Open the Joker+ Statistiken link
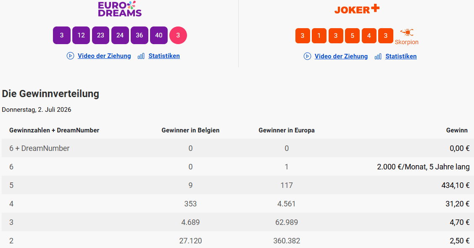This screenshot has height=248, width=474. pyautogui.click(x=401, y=56)
